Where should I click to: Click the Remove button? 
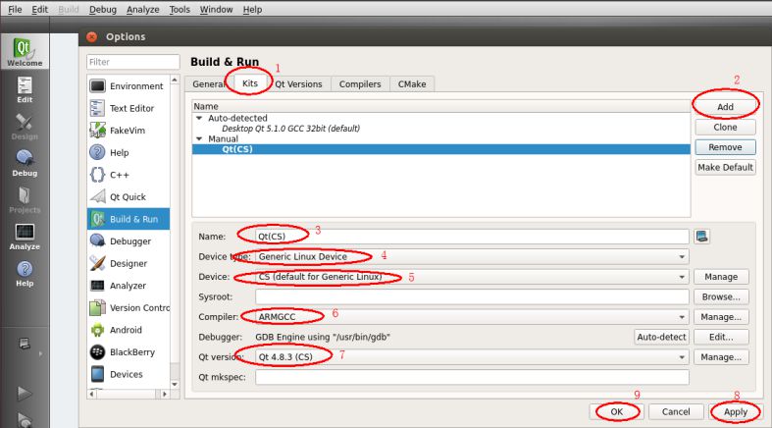pyautogui.click(x=725, y=147)
